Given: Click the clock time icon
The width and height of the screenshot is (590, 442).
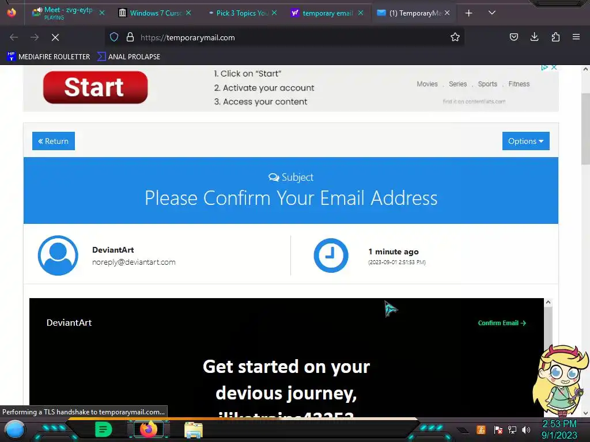Looking at the screenshot, I should [331, 256].
